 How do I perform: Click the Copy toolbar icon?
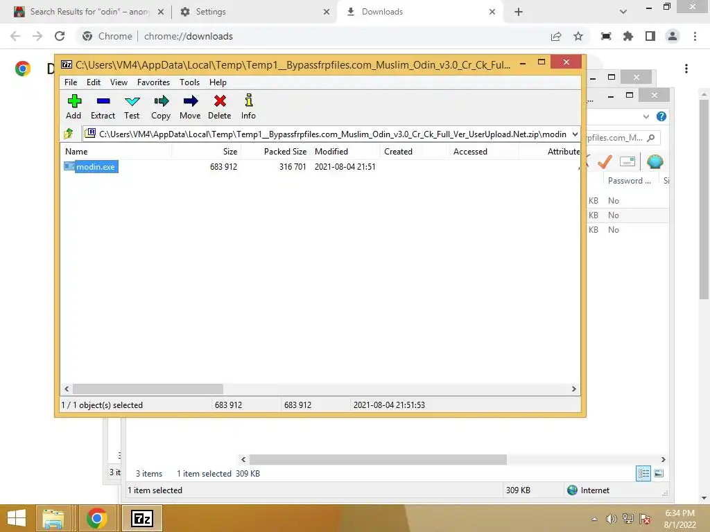coord(161,107)
